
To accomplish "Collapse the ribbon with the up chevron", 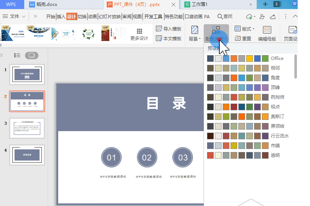I will point(295,16).
